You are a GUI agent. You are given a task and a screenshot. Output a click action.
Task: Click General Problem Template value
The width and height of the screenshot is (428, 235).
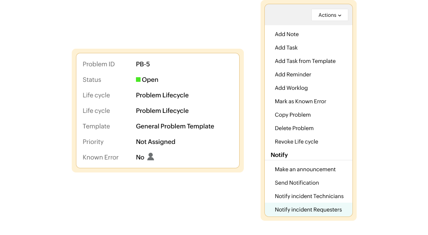[175, 126]
